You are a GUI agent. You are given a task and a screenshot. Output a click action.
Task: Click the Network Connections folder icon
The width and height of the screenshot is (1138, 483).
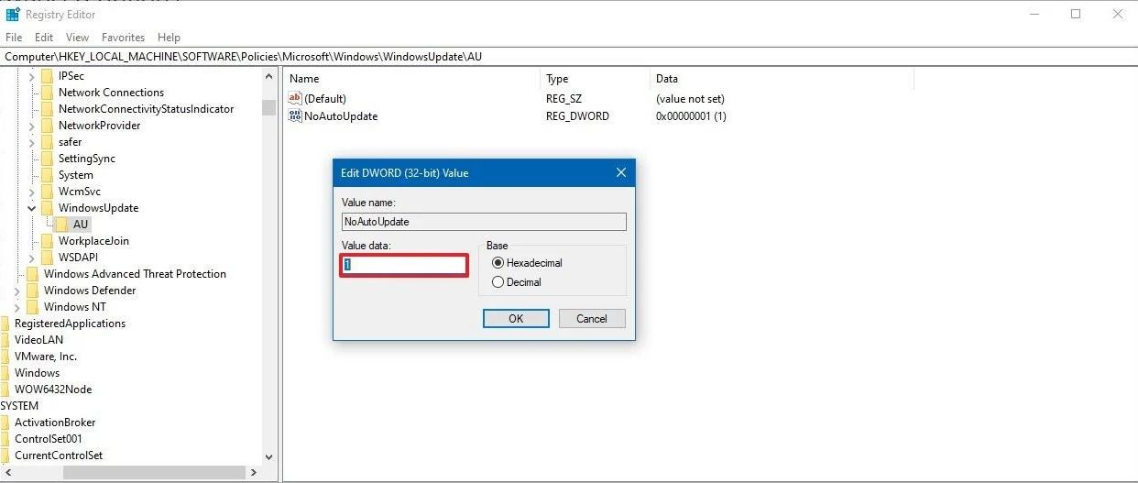coord(48,93)
